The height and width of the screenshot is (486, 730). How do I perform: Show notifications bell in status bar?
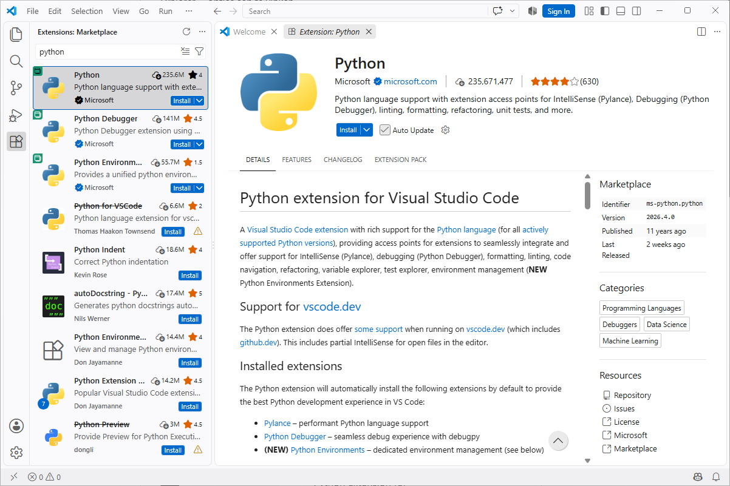coord(717,477)
